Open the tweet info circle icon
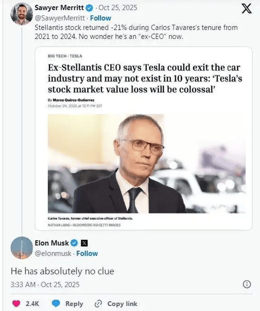 (247, 285)
